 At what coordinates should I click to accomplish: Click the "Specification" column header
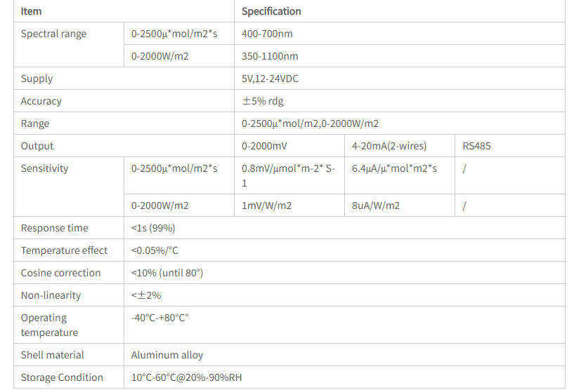[x=271, y=11]
